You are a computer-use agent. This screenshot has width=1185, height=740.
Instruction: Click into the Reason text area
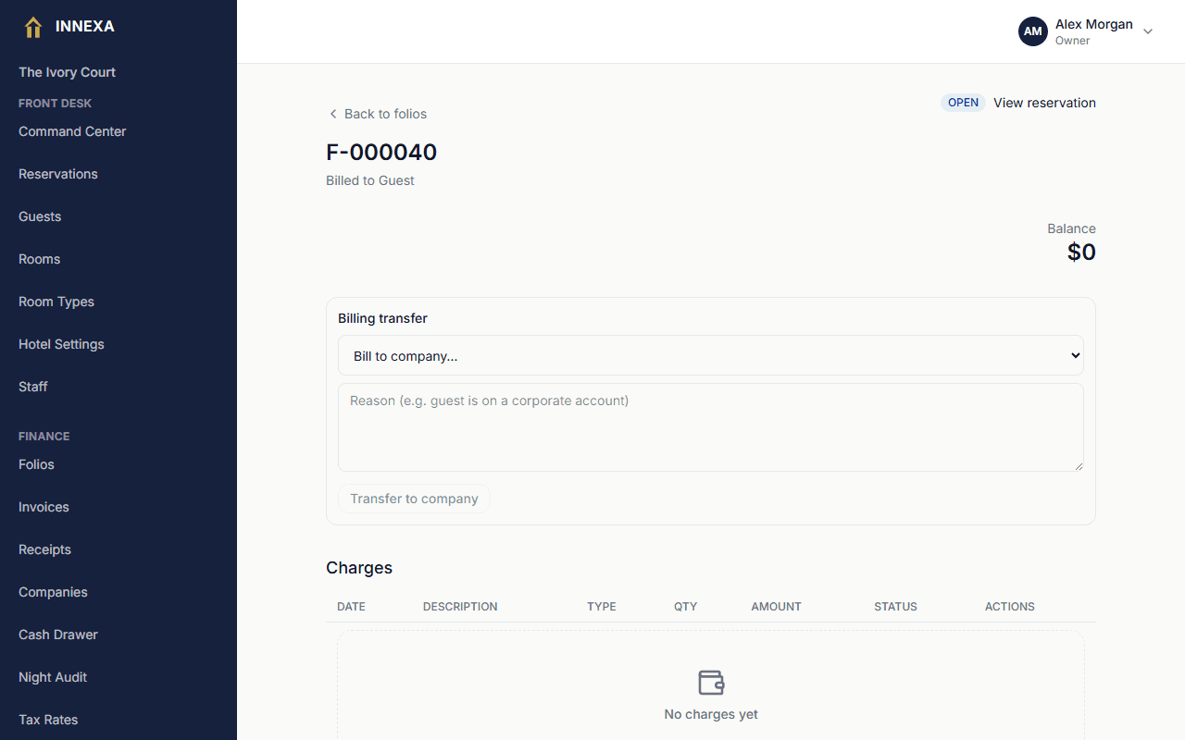711,427
